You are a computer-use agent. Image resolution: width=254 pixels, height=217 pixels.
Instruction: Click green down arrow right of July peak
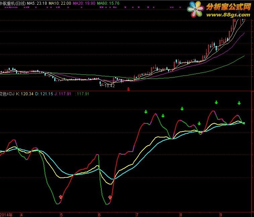click(x=163, y=116)
